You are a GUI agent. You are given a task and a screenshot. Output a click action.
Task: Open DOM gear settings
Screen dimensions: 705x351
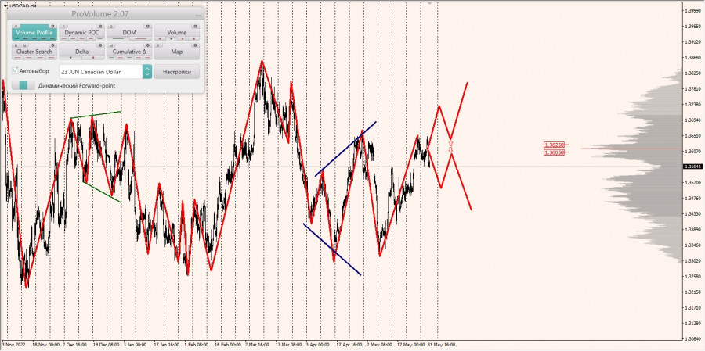(148, 27)
